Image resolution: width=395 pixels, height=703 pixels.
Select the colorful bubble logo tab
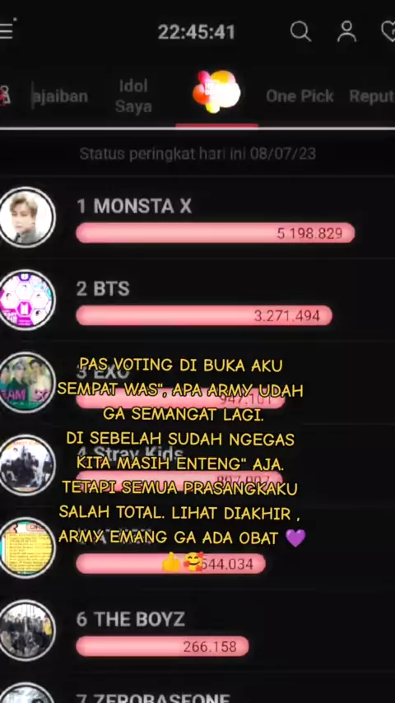pyautogui.click(x=216, y=91)
